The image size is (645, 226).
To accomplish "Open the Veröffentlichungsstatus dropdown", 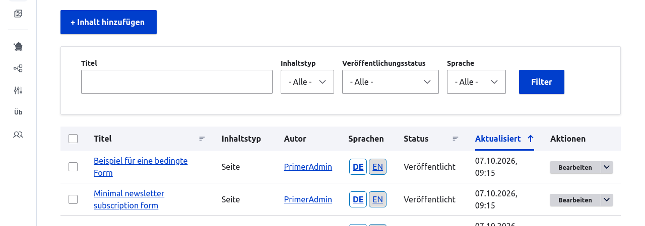I will point(391,82).
